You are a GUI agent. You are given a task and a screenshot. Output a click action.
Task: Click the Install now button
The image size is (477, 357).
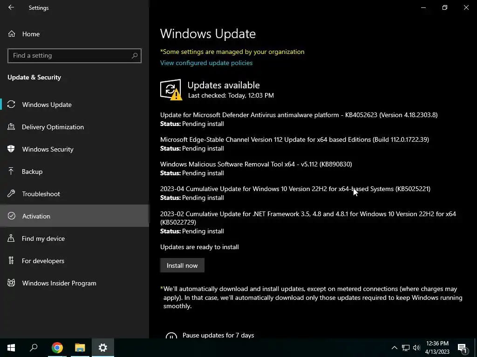(182, 265)
